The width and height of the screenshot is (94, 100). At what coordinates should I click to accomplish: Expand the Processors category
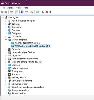pyautogui.click(x=6, y=75)
